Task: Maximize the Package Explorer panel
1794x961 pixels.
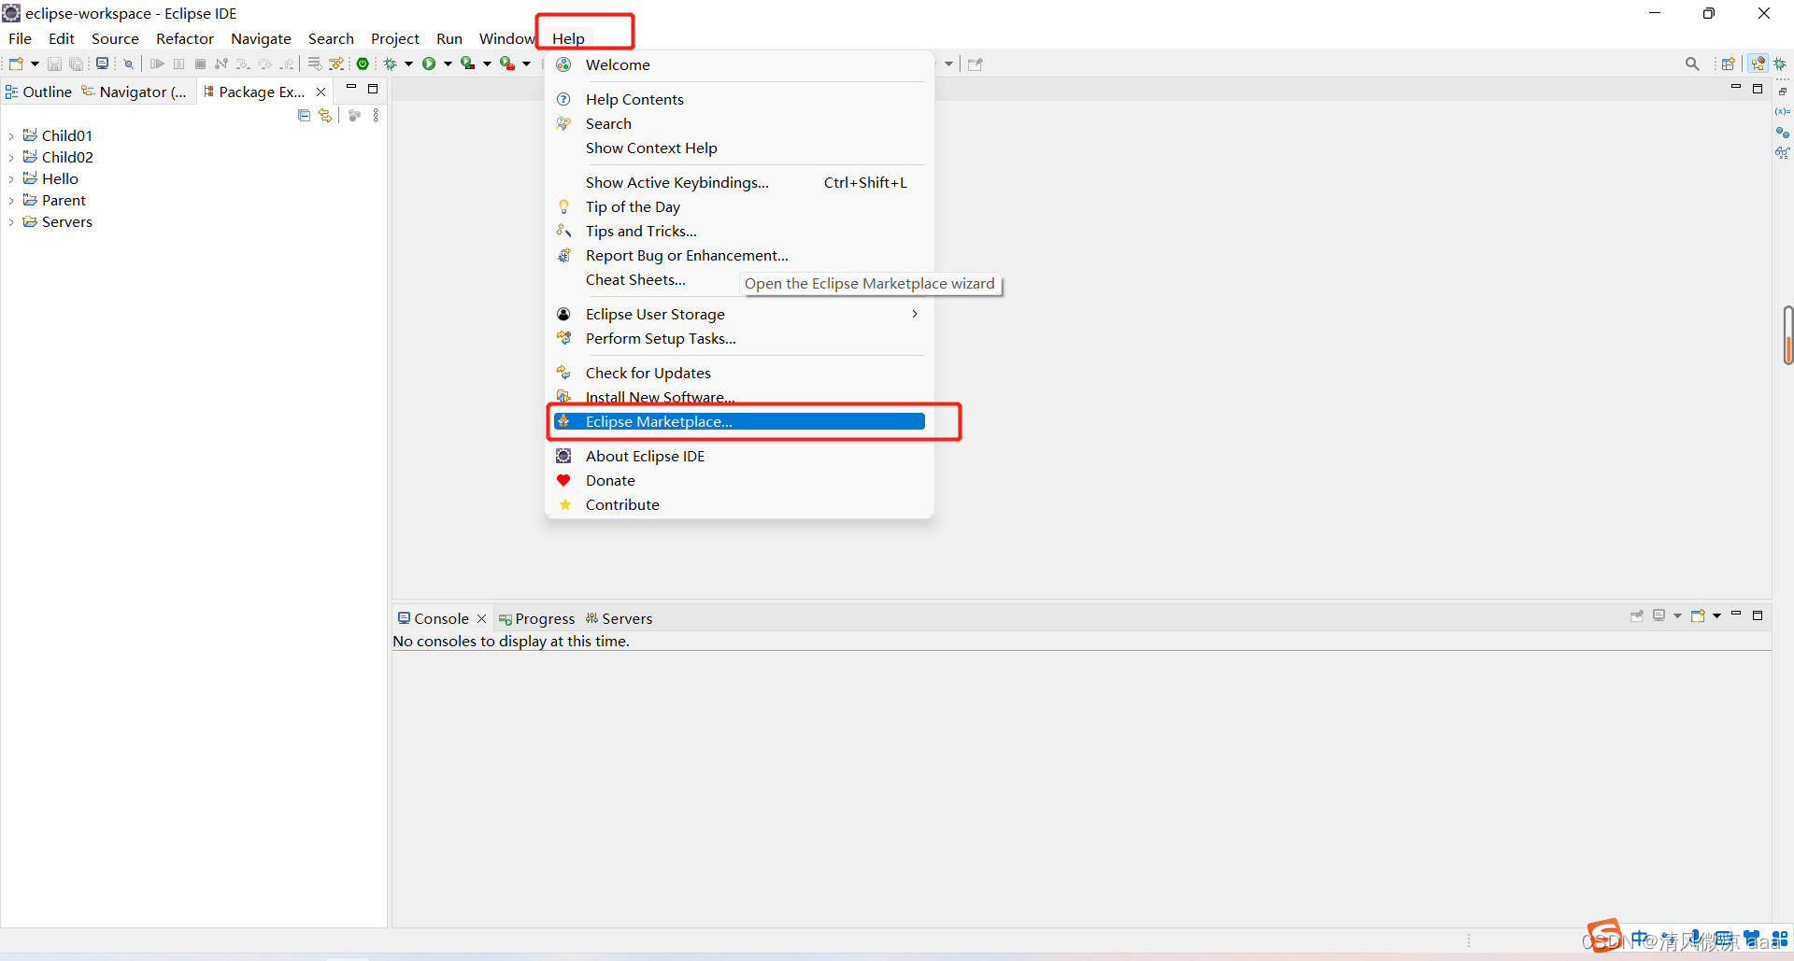Action: [373, 89]
